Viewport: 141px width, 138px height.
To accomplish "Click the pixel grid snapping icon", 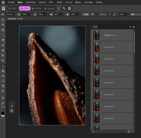I will coord(69,9).
